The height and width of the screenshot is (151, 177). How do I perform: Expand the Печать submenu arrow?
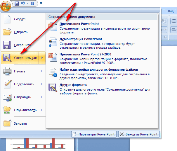[42, 71]
